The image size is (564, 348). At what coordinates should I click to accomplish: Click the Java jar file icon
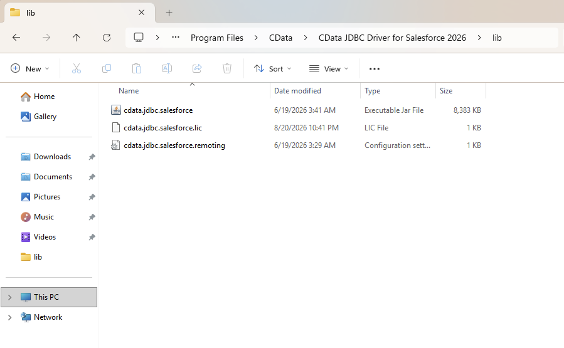pos(115,110)
